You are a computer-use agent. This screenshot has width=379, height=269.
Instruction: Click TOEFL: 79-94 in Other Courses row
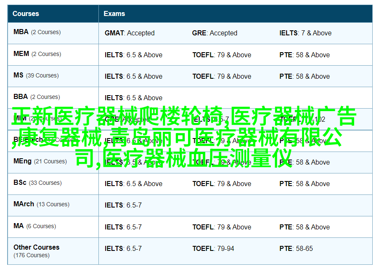(213, 248)
